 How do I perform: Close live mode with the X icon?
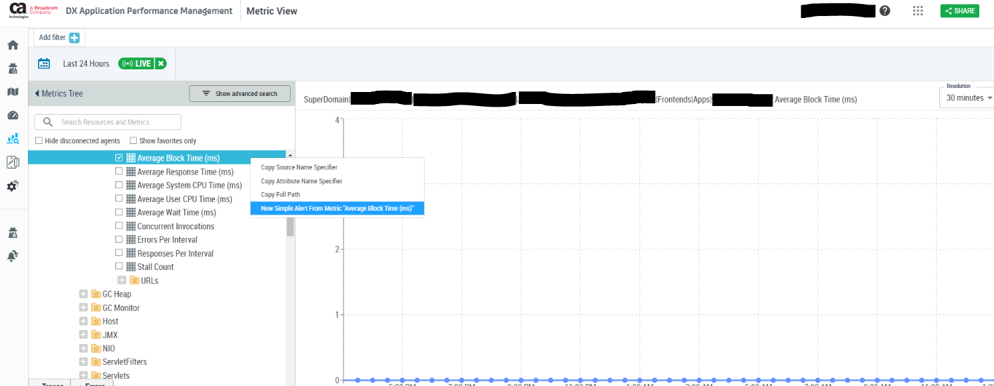pyautogui.click(x=161, y=63)
